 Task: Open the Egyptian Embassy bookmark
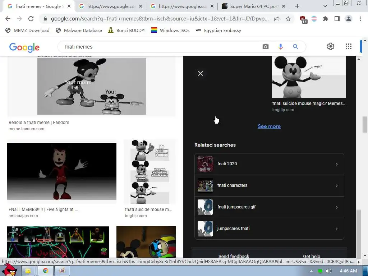(x=218, y=31)
